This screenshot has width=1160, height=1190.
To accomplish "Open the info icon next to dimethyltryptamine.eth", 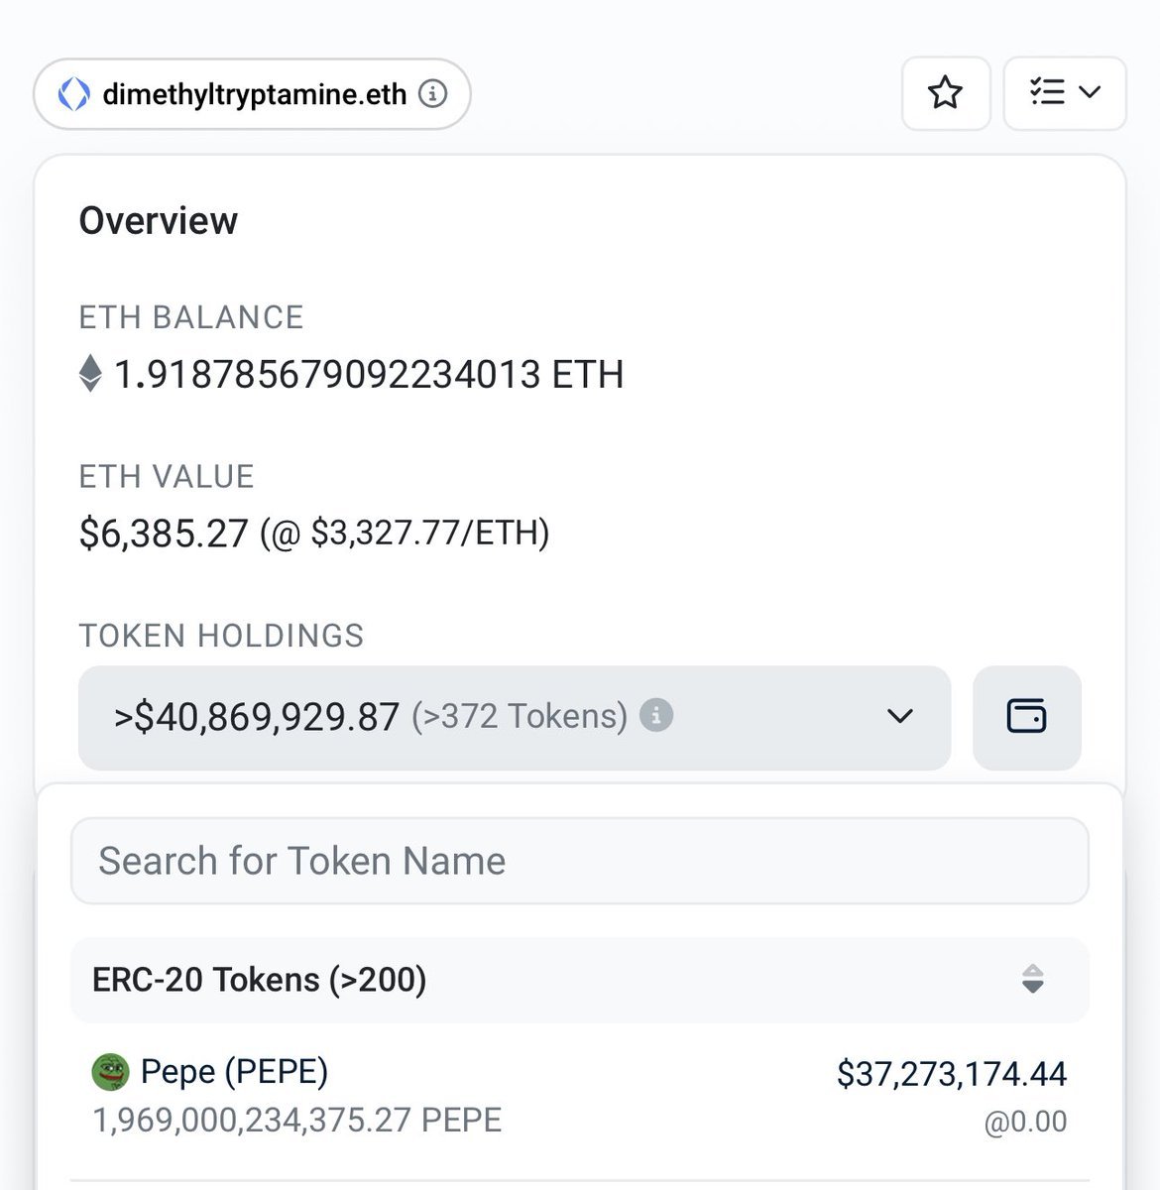I will point(432,94).
